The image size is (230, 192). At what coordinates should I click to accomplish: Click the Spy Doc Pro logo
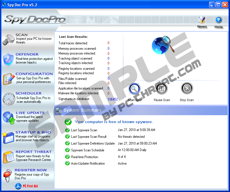[x=35, y=19]
